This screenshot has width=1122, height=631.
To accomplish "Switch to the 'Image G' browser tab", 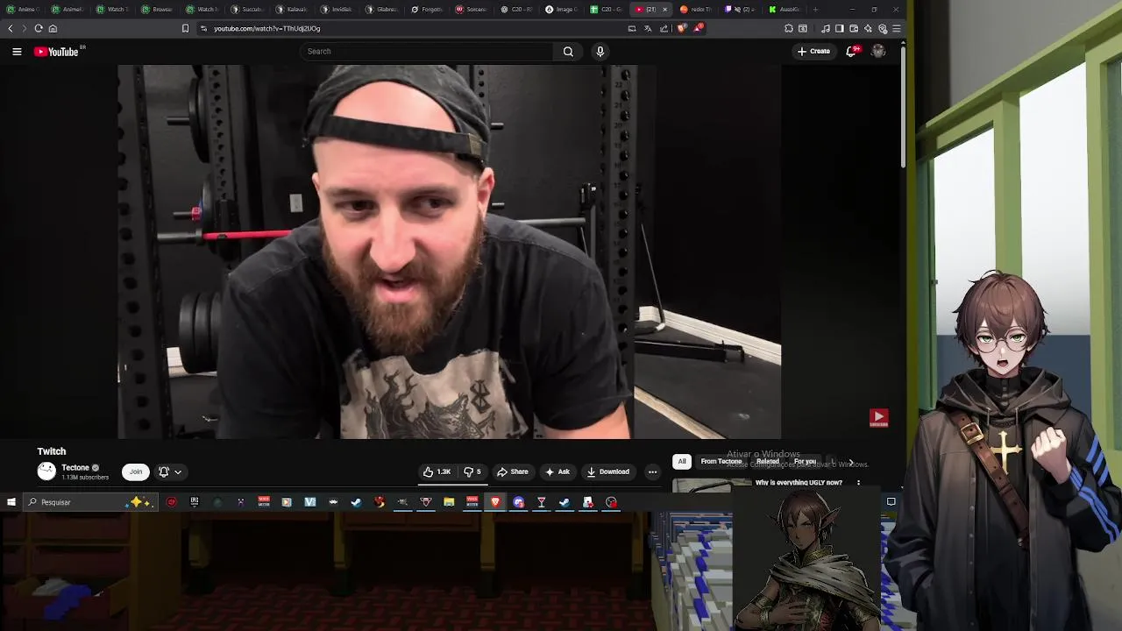I will coord(563,9).
